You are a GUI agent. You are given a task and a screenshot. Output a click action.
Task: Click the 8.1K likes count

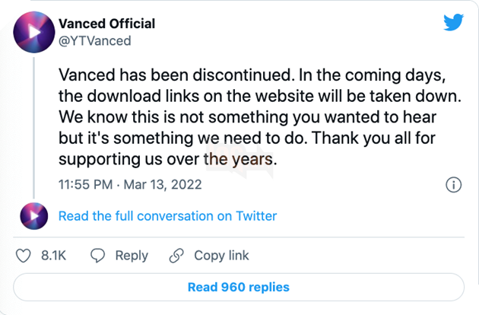[53, 256]
